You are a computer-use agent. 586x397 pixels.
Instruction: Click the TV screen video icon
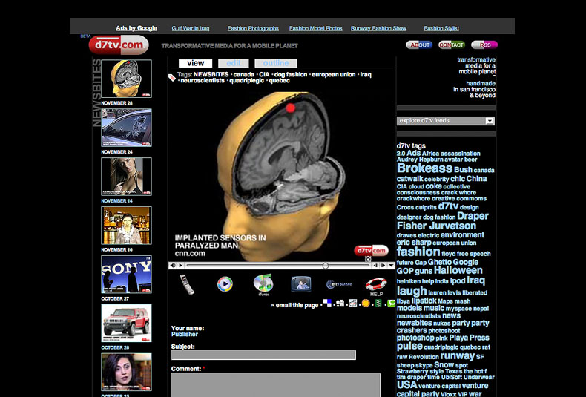pyautogui.click(x=301, y=284)
